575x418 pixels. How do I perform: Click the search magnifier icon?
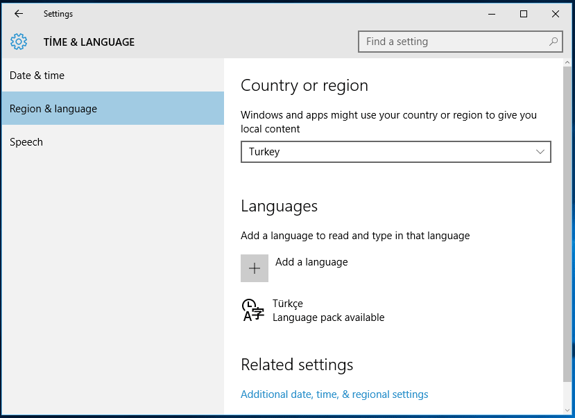(553, 42)
